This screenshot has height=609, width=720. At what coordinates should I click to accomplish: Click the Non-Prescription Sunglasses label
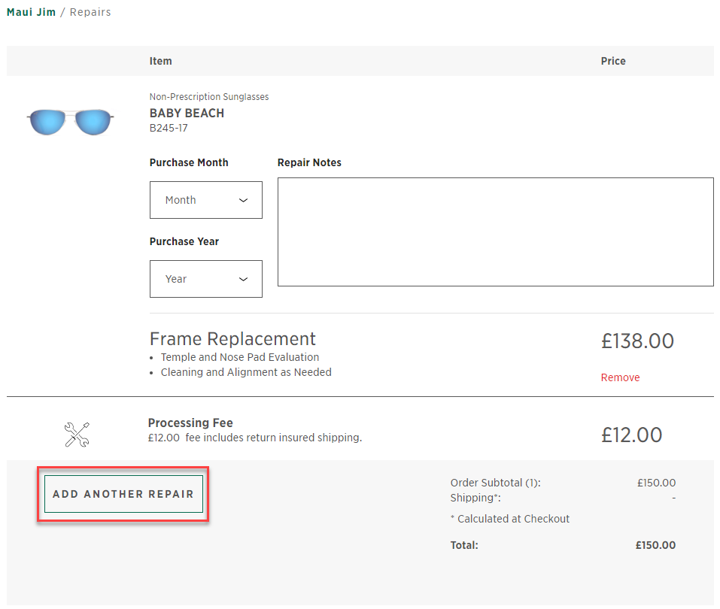coord(209,97)
